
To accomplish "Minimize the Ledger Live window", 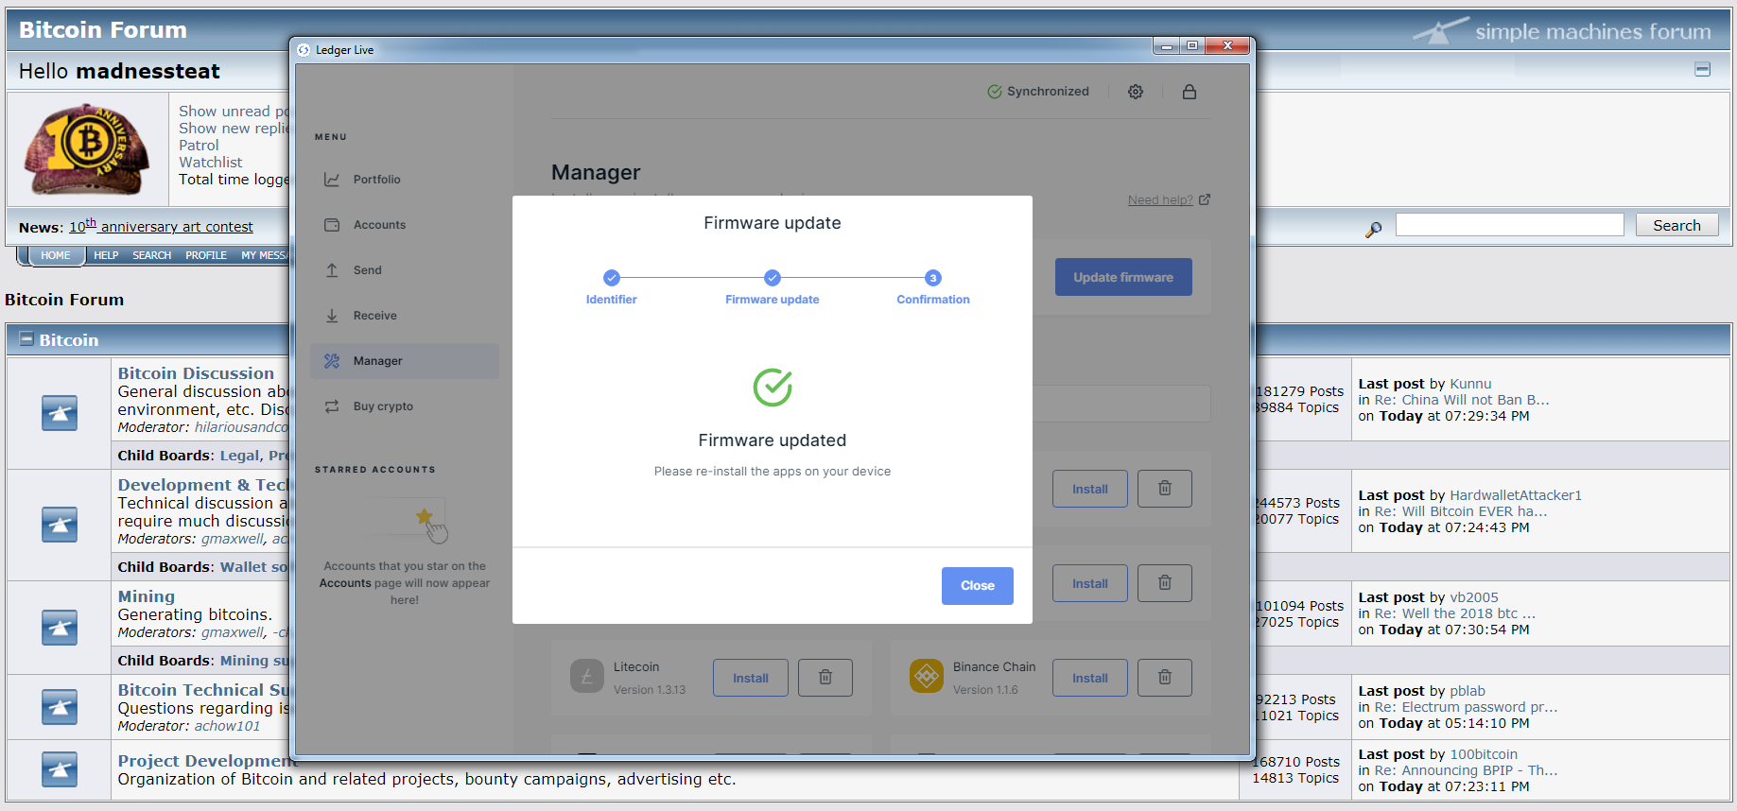I will click(x=1167, y=46).
